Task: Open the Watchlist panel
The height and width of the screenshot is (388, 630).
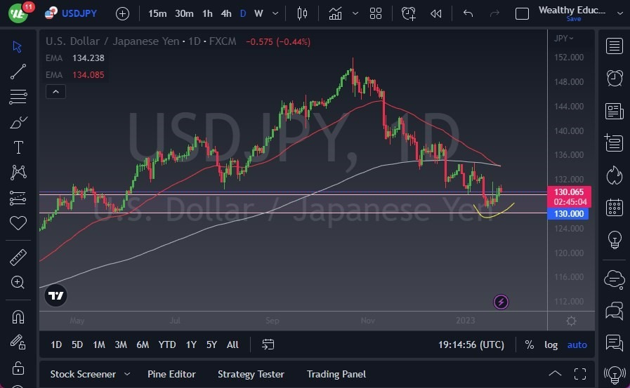Action: click(x=615, y=46)
